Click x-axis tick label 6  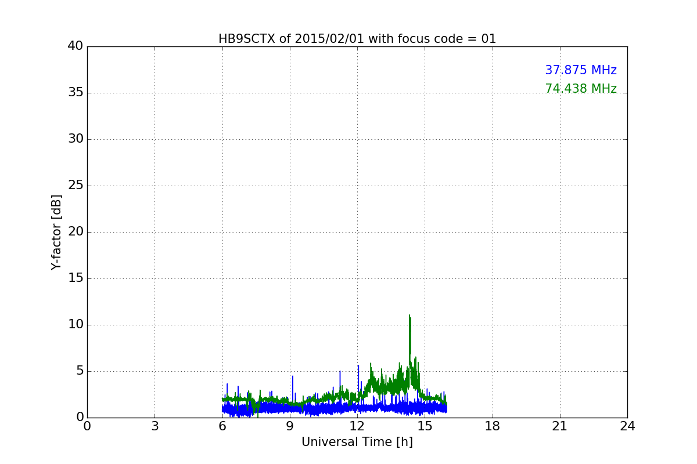tap(222, 426)
